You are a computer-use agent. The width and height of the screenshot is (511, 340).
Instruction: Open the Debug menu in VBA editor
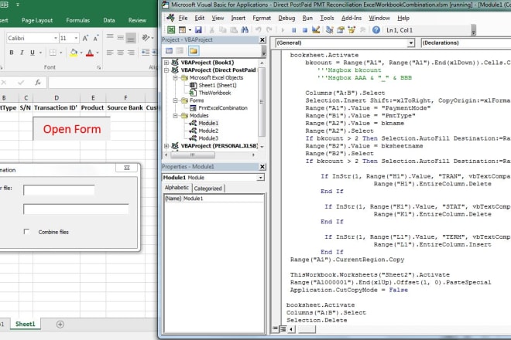point(286,18)
